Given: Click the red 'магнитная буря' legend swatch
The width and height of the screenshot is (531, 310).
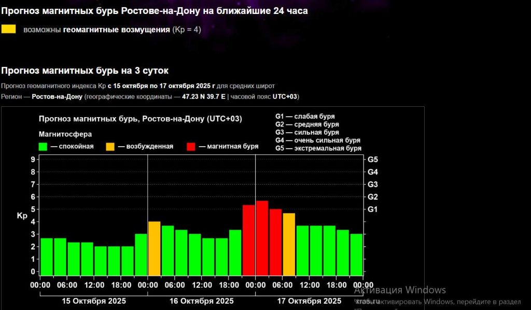Looking at the screenshot, I should 191,147.
